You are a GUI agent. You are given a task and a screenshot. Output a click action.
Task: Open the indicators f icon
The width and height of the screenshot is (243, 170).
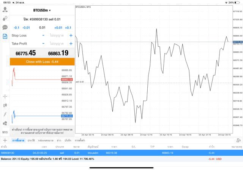pyautogui.click(x=5, y=114)
